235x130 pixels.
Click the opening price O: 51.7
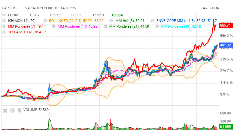pyautogui.click(x=34, y=15)
